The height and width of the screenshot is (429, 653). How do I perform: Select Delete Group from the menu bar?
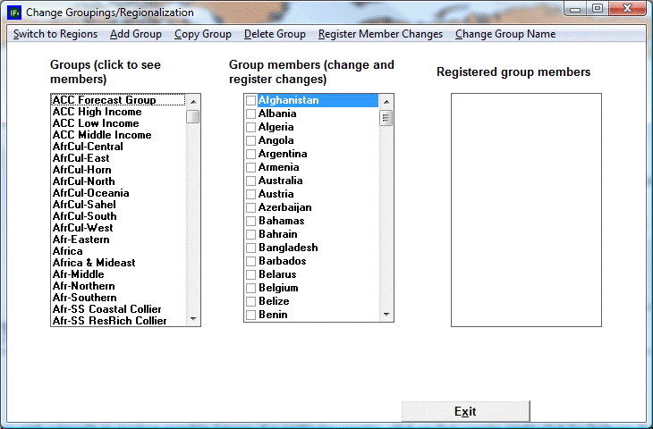(x=275, y=34)
